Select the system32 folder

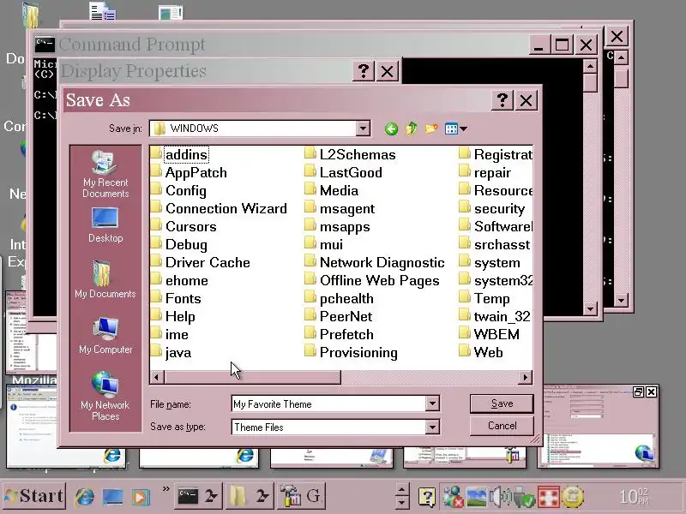point(496,281)
